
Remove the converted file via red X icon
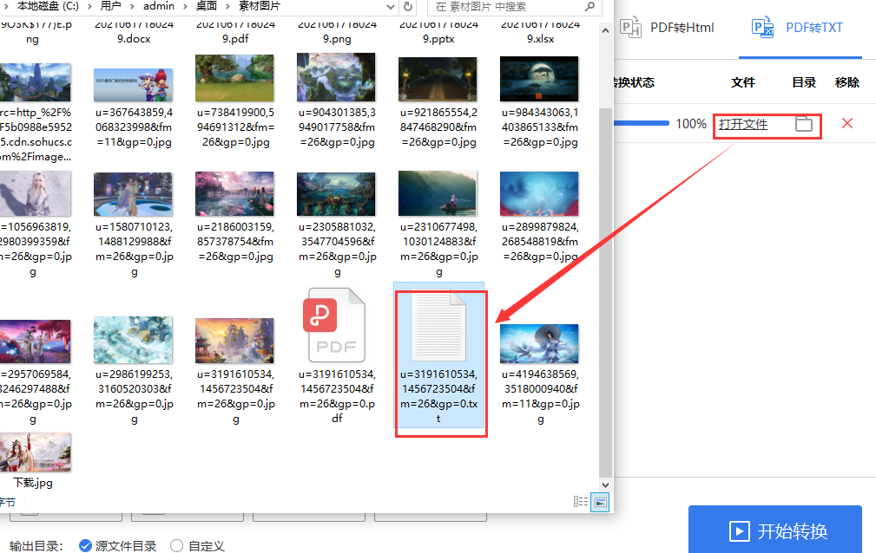click(847, 123)
